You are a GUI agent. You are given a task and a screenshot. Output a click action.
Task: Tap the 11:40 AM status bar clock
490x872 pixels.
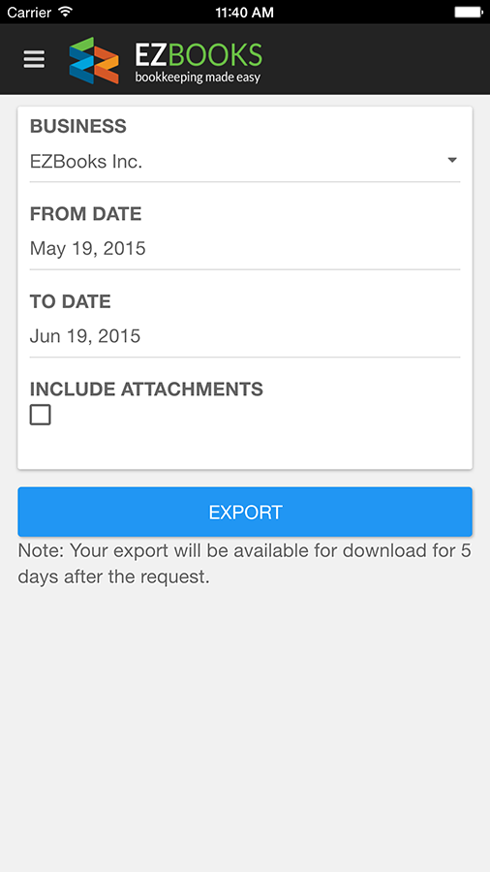pyautogui.click(x=244, y=12)
